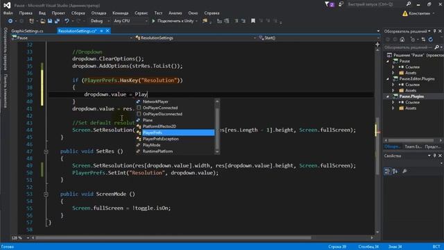Click the Константин account name
This screenshot has width=444, height=250.
(419, 13)
